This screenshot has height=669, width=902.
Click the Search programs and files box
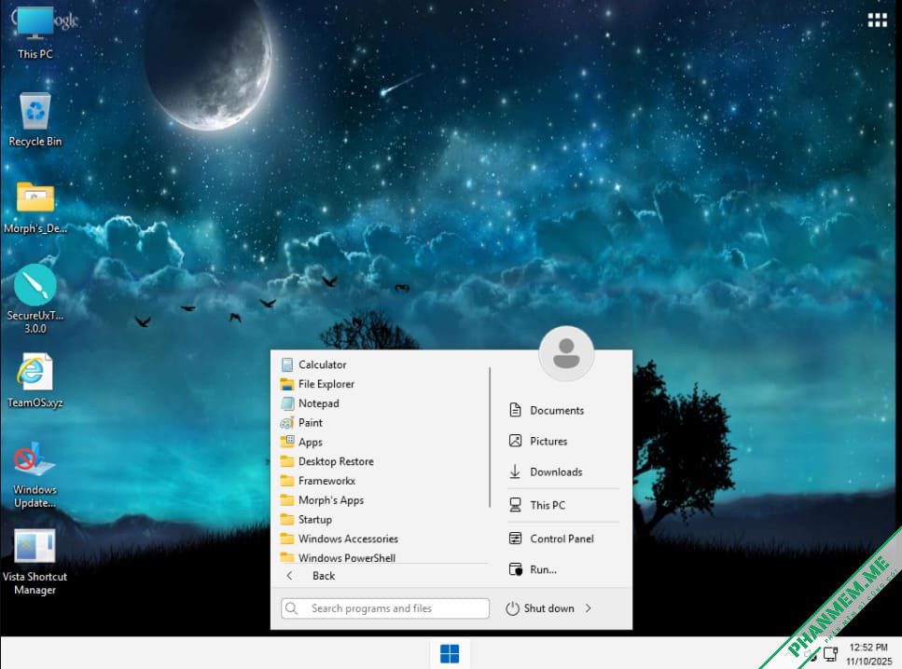click(385, 608)
